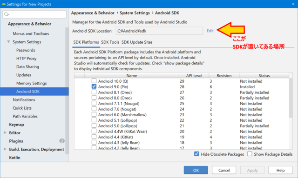Sort by the Revision column header
Viewport: 298px width, 178px height.
(224, 75)
